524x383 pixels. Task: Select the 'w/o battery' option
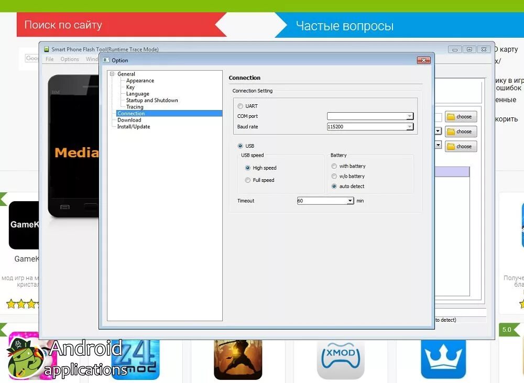point(334,176)
